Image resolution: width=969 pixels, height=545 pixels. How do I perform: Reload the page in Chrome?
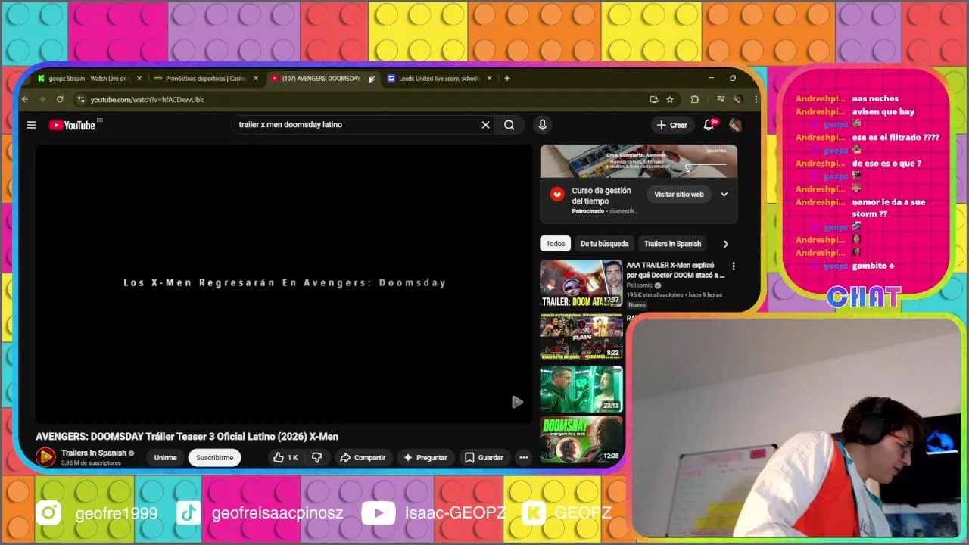pos(60,99)
